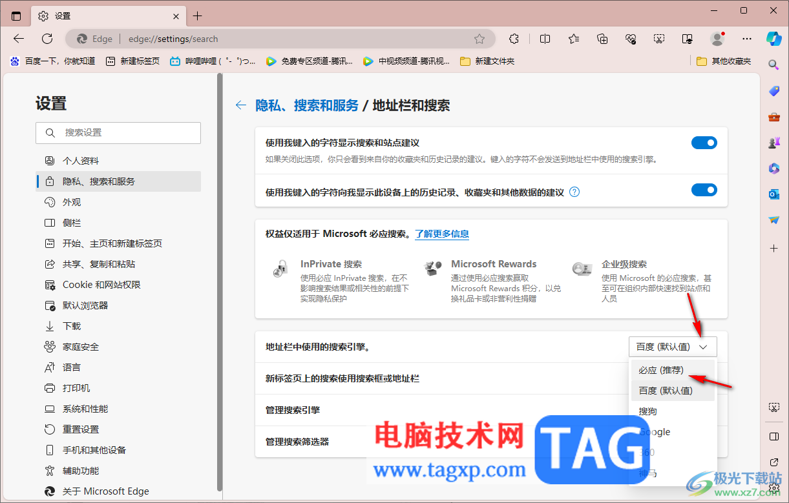Open 隐私、搜索和服务 settings section
Image resolution: width=789 pixels, height=503 pixels.
point(118,181)
